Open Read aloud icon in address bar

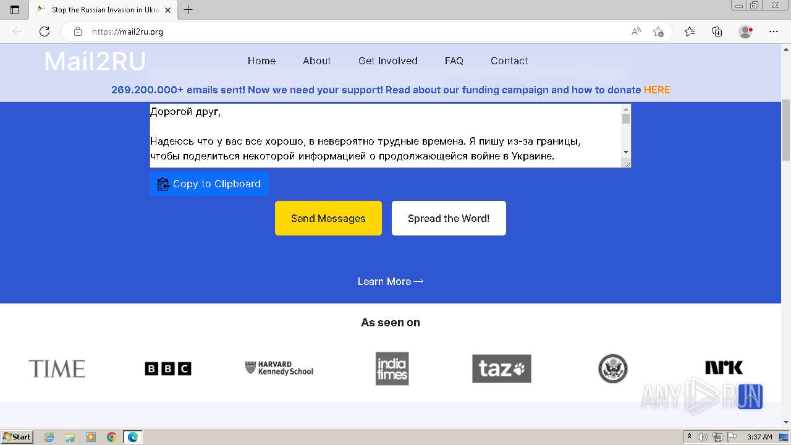click(x=635, y=32)
